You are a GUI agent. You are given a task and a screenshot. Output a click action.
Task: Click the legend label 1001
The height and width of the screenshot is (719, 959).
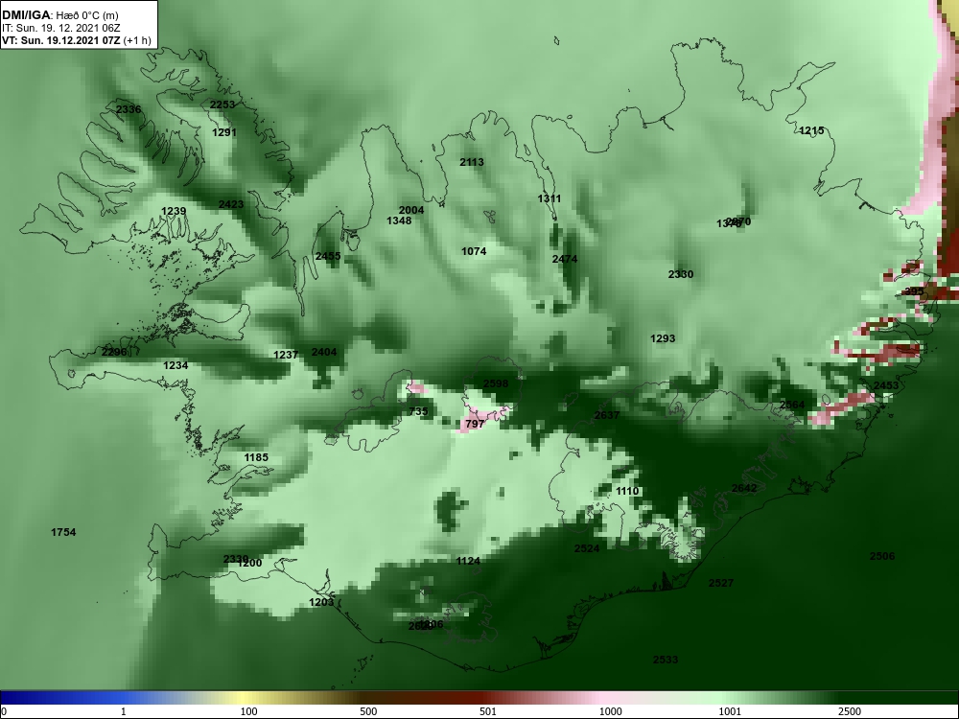[730, 711]
